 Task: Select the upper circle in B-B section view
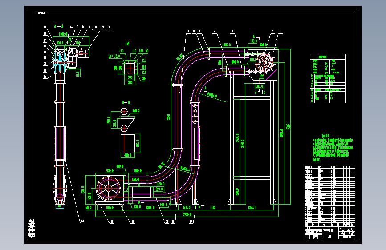tap(124, 112)
